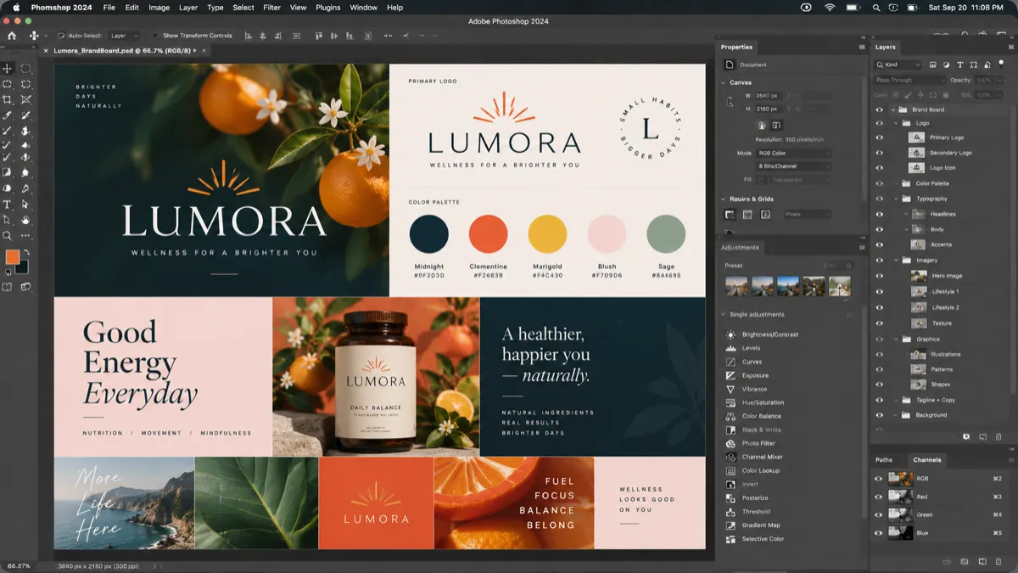
Task: Open the Filter menu
Action: (271, 8)
